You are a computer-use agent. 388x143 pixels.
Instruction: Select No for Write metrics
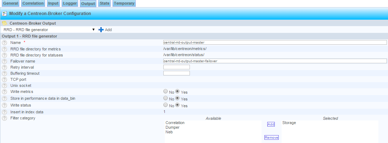(x=166, y=92)
